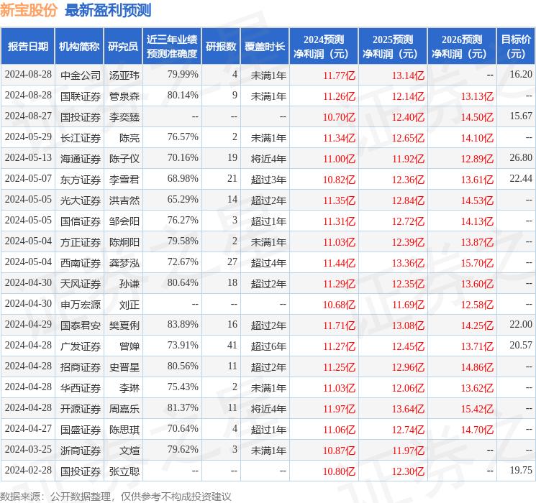536x503 pixels.
Task: Click accuracy value 79.99%
Action: tap(183, 74)
